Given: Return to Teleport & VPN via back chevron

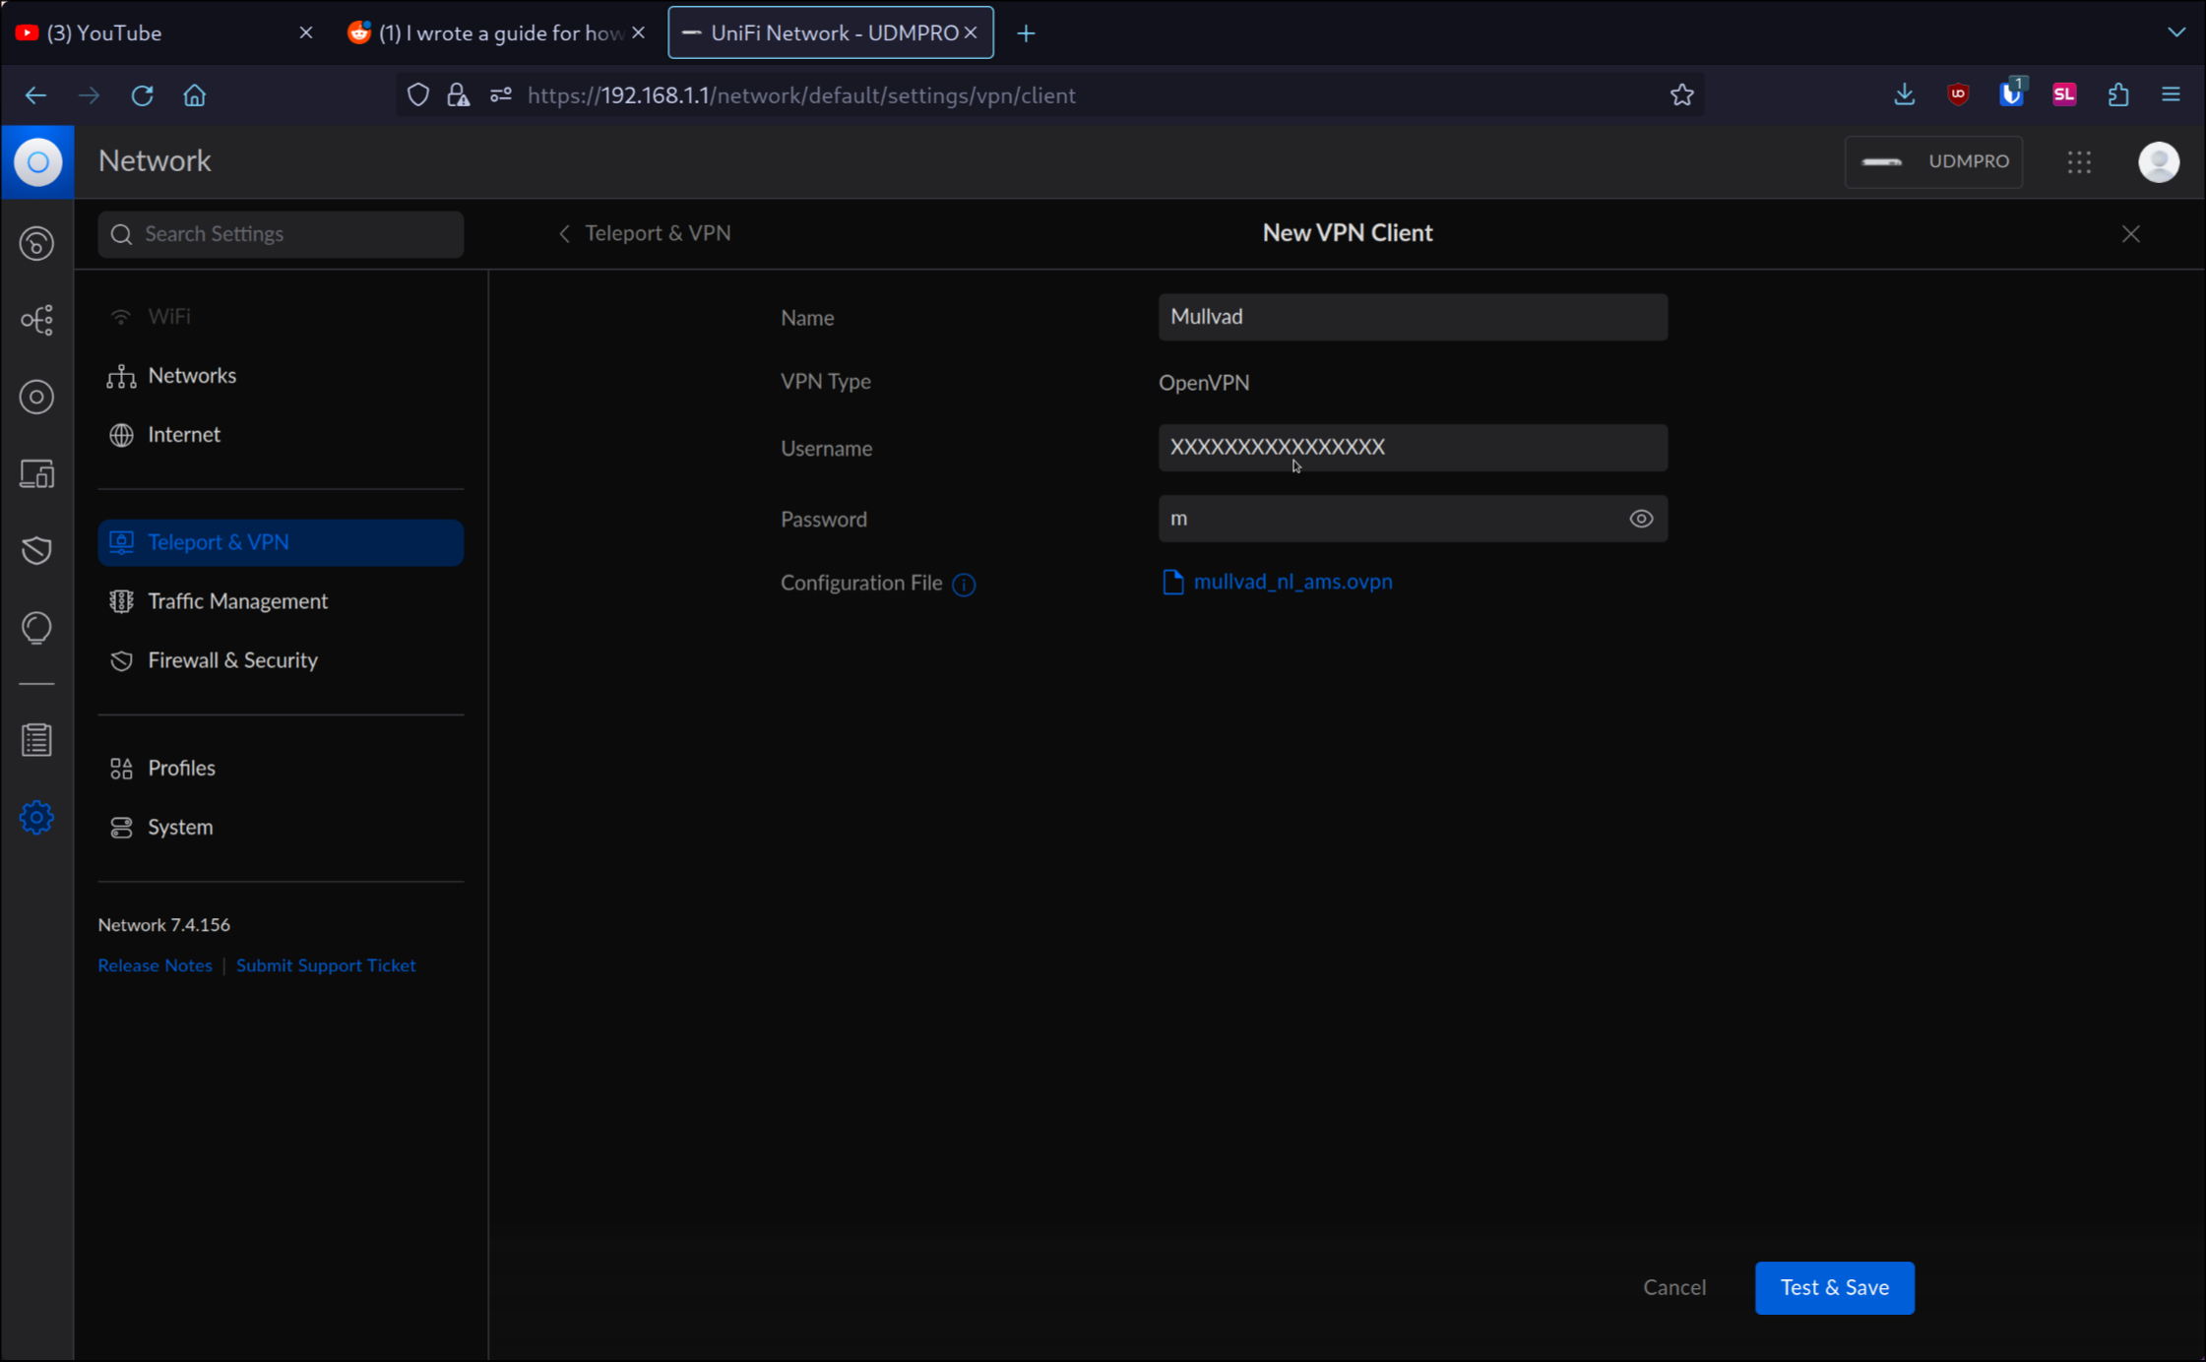Looking at the screenshot, I should pyautogui.click(x=564, y=233).
